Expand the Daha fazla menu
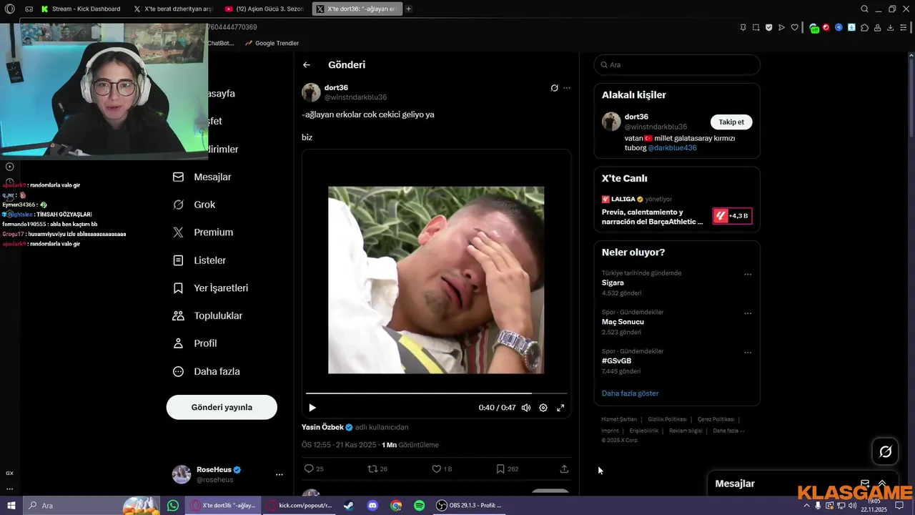 click(x=207, y=371)
